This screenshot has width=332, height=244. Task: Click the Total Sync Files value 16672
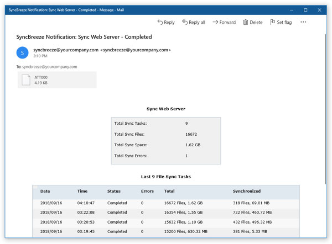point(191,134)
